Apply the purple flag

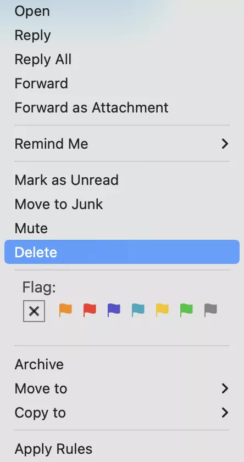[x=114, y=310]
